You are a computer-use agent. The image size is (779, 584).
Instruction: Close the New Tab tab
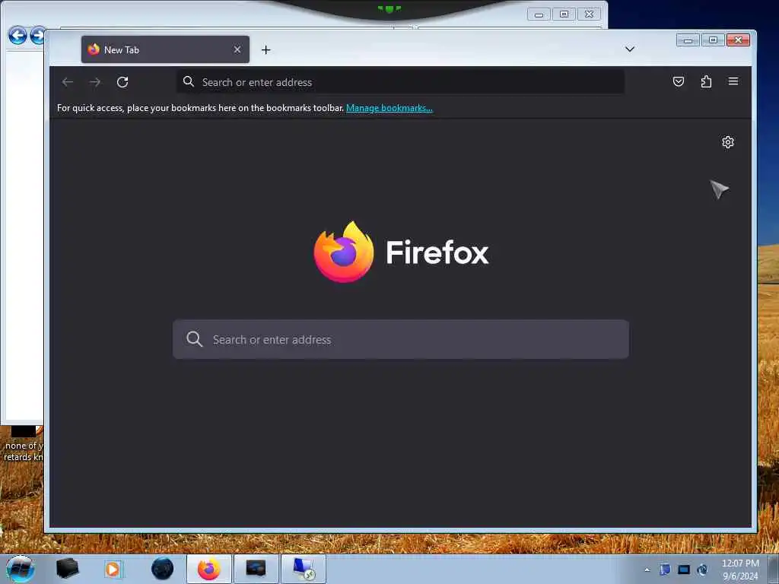pyautogui.click(x=237, y=49)
